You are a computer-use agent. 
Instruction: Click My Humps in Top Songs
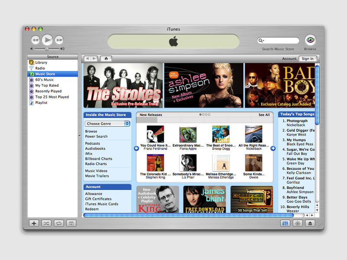[296, 140]
